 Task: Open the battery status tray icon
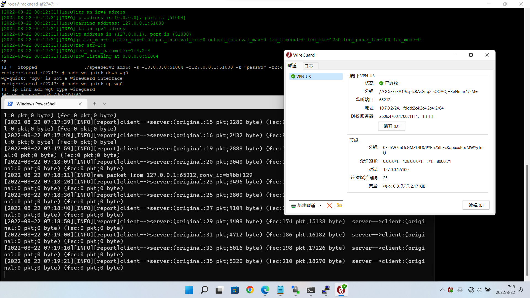coord(488,290)
